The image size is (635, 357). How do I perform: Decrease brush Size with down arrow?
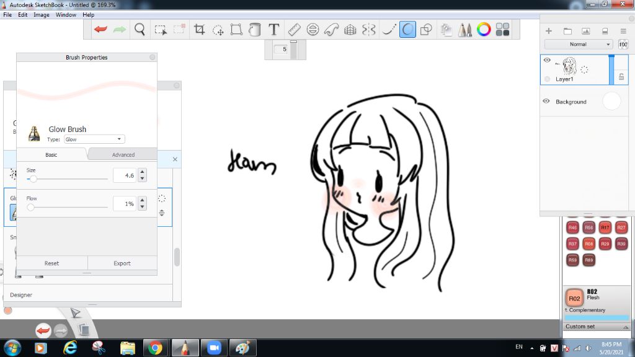(142, 178)
